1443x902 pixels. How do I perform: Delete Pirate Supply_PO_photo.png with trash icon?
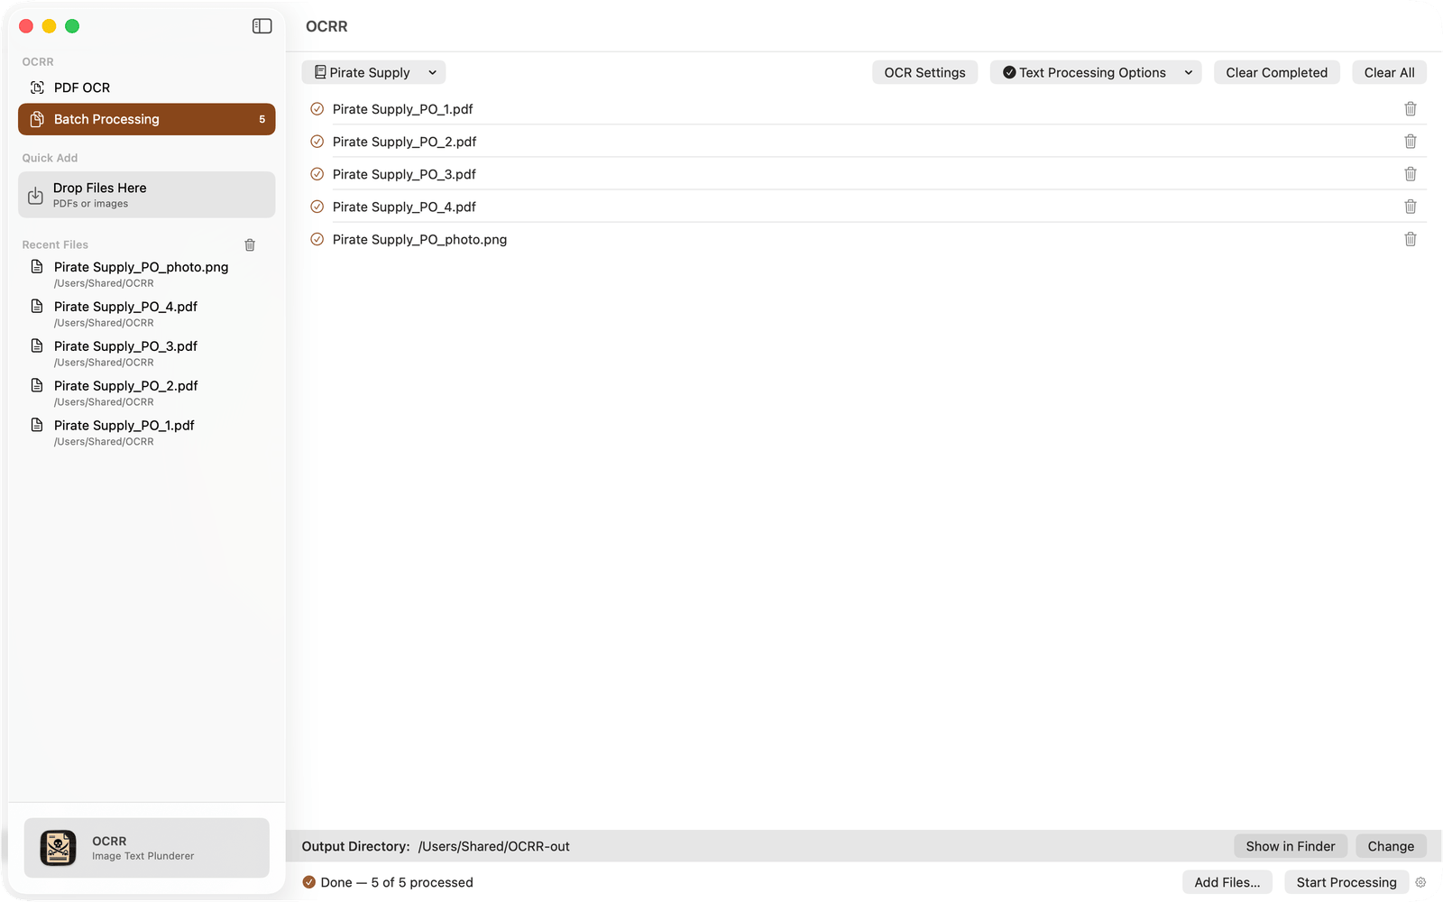1411,239
